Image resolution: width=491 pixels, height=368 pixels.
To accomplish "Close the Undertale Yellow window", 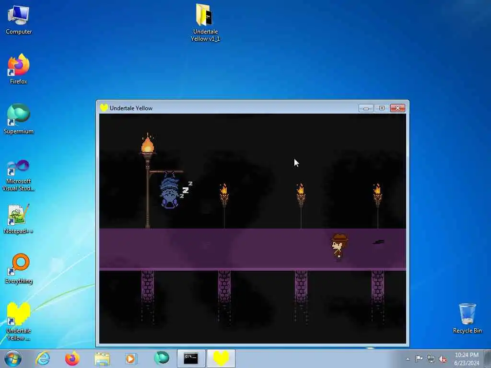I will (x=397, y=108).
